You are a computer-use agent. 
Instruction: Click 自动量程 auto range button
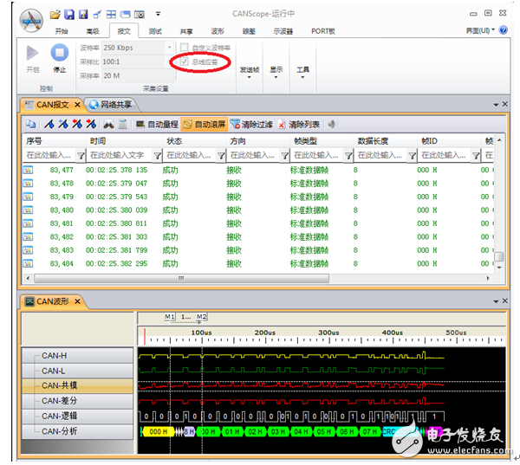(156, 124)
